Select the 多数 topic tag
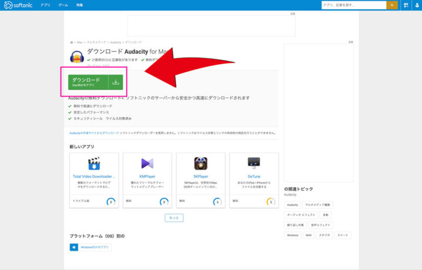The width and height of the screenshot is (422, 270). click(x=326, y=215)
